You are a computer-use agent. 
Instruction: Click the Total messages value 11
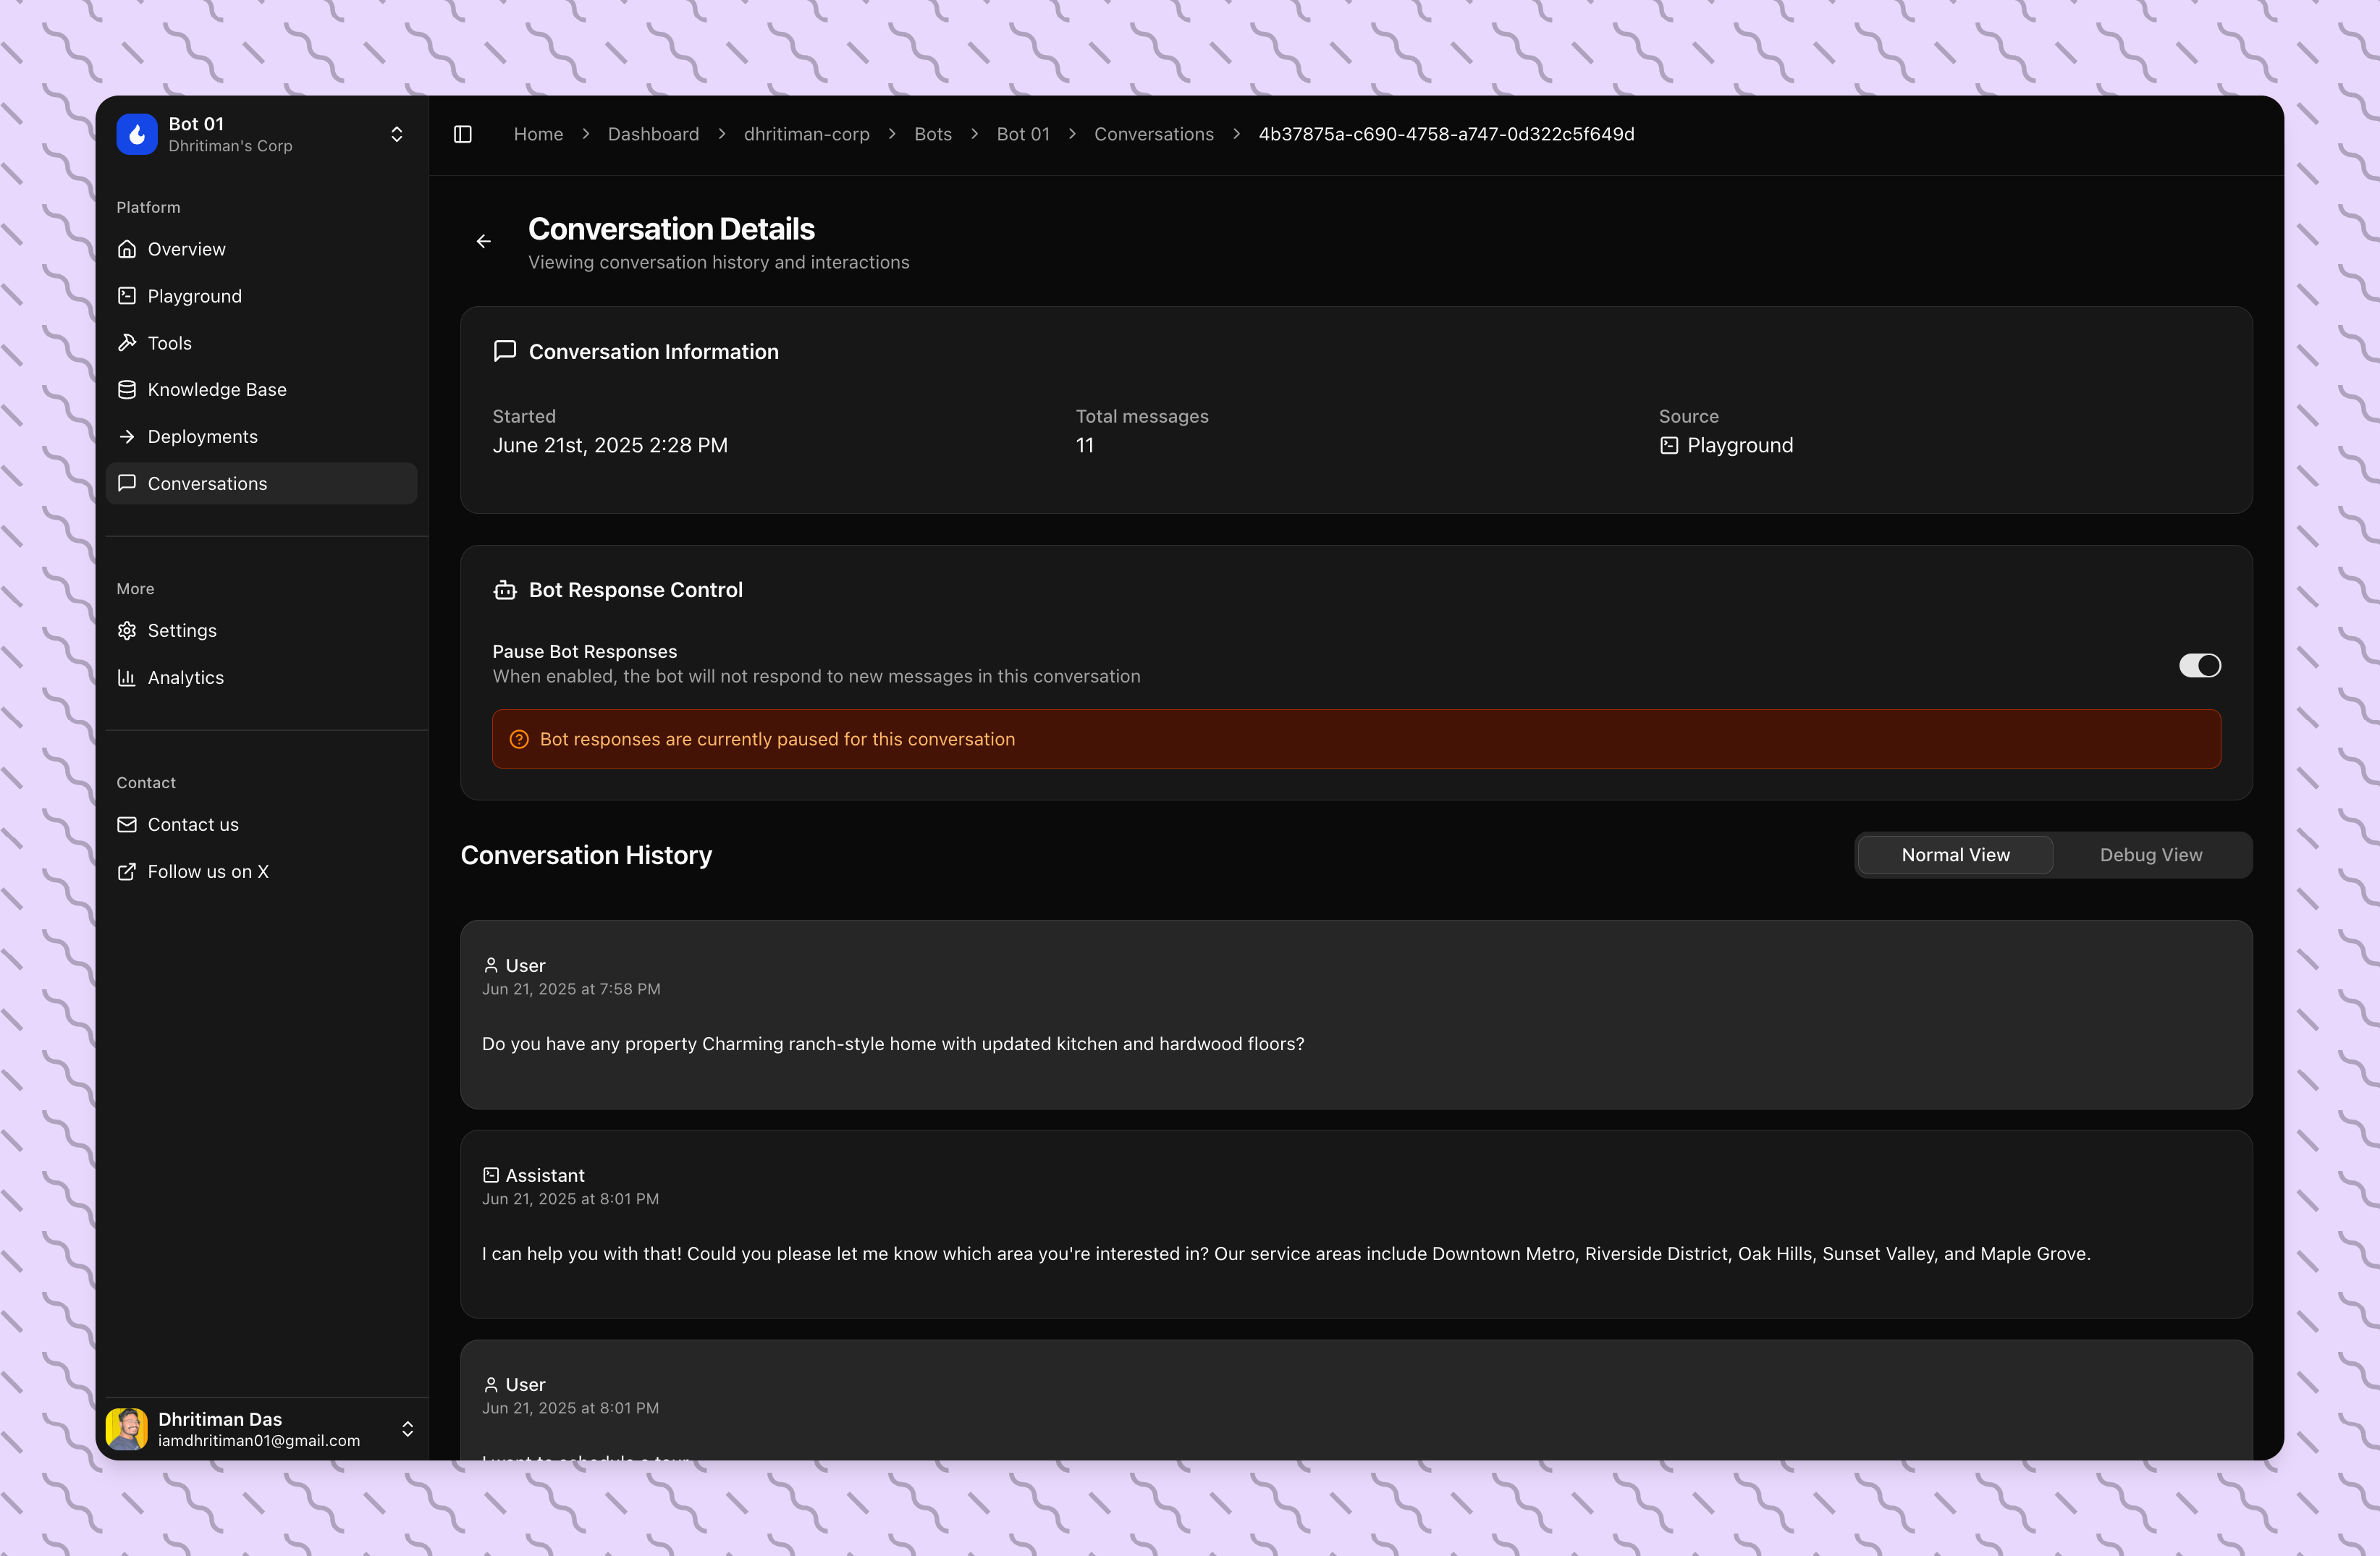[x=1085, y=445]
